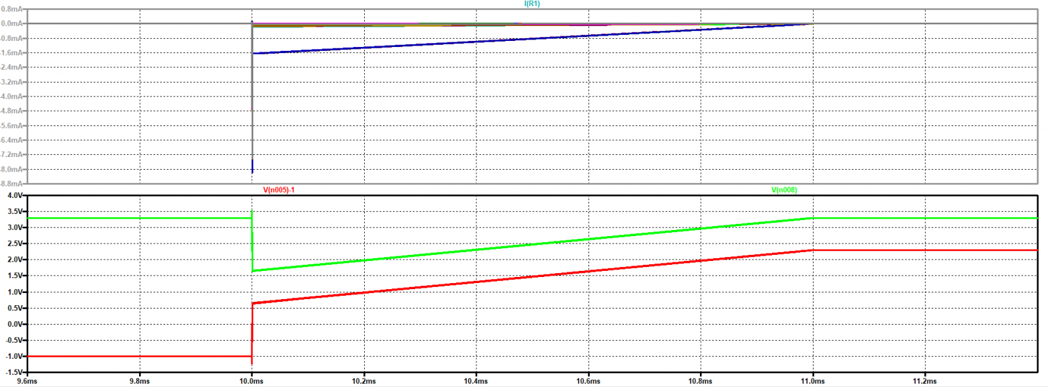Click the 0.0mA axis value
Viewport: 1048px width, 387px height.
[x=13, y=23]
